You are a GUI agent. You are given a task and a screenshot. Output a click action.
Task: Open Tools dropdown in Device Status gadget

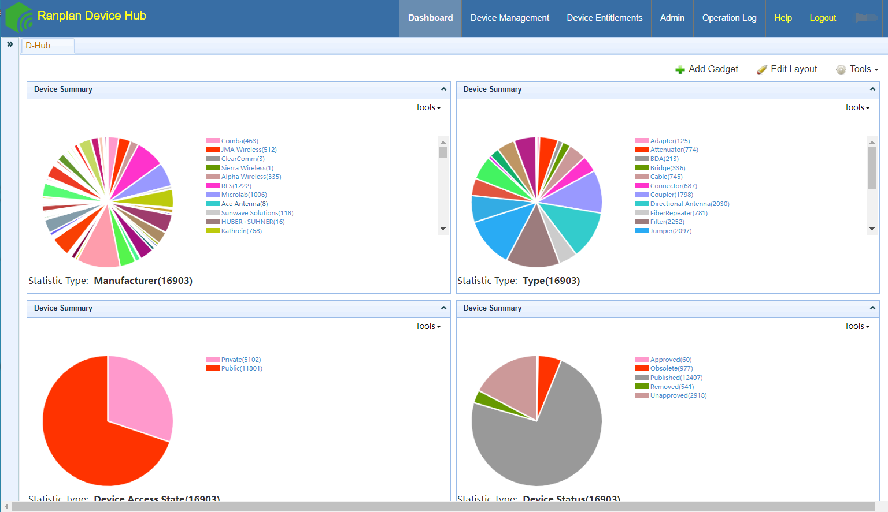[x=857, y=326]
